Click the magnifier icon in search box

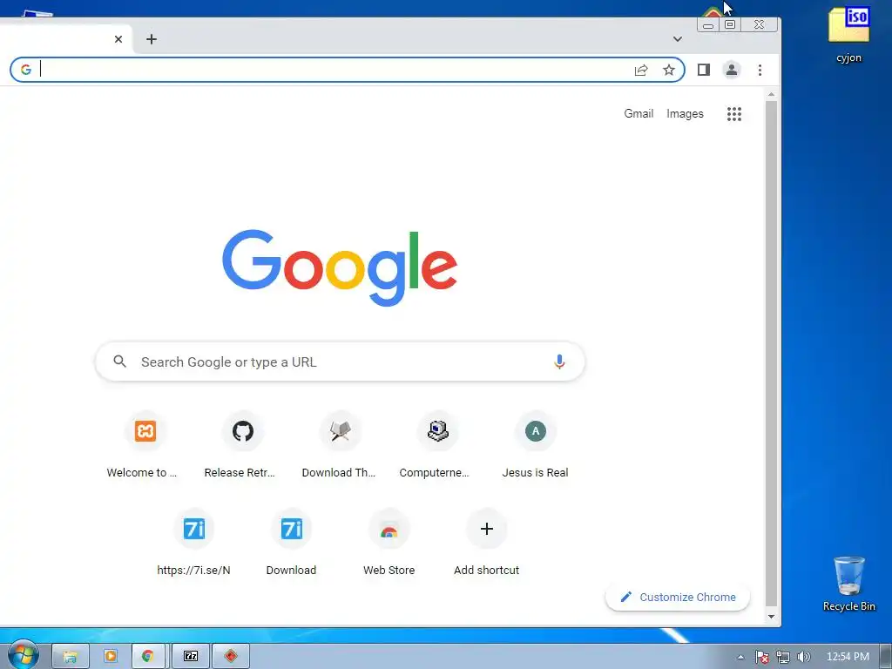(119, 362)
